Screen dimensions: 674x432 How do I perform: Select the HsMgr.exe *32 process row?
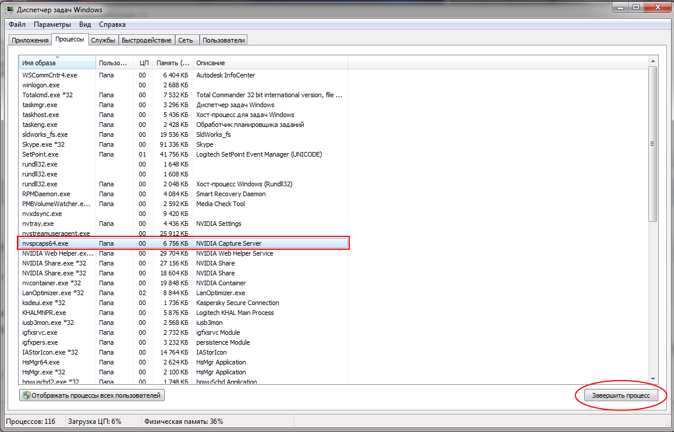[x=183, y=372]
